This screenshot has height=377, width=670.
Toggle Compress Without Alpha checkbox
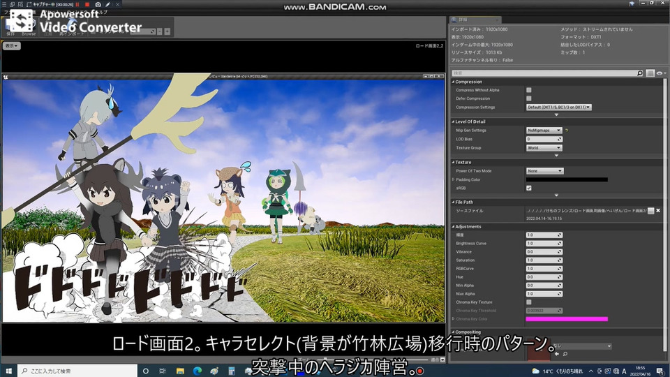coord(529,90)
